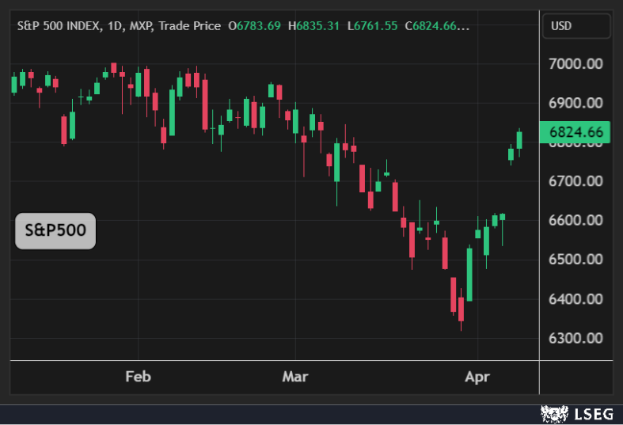
Task: Click the close price value starting C6824.66
Action: coord(437,26)
